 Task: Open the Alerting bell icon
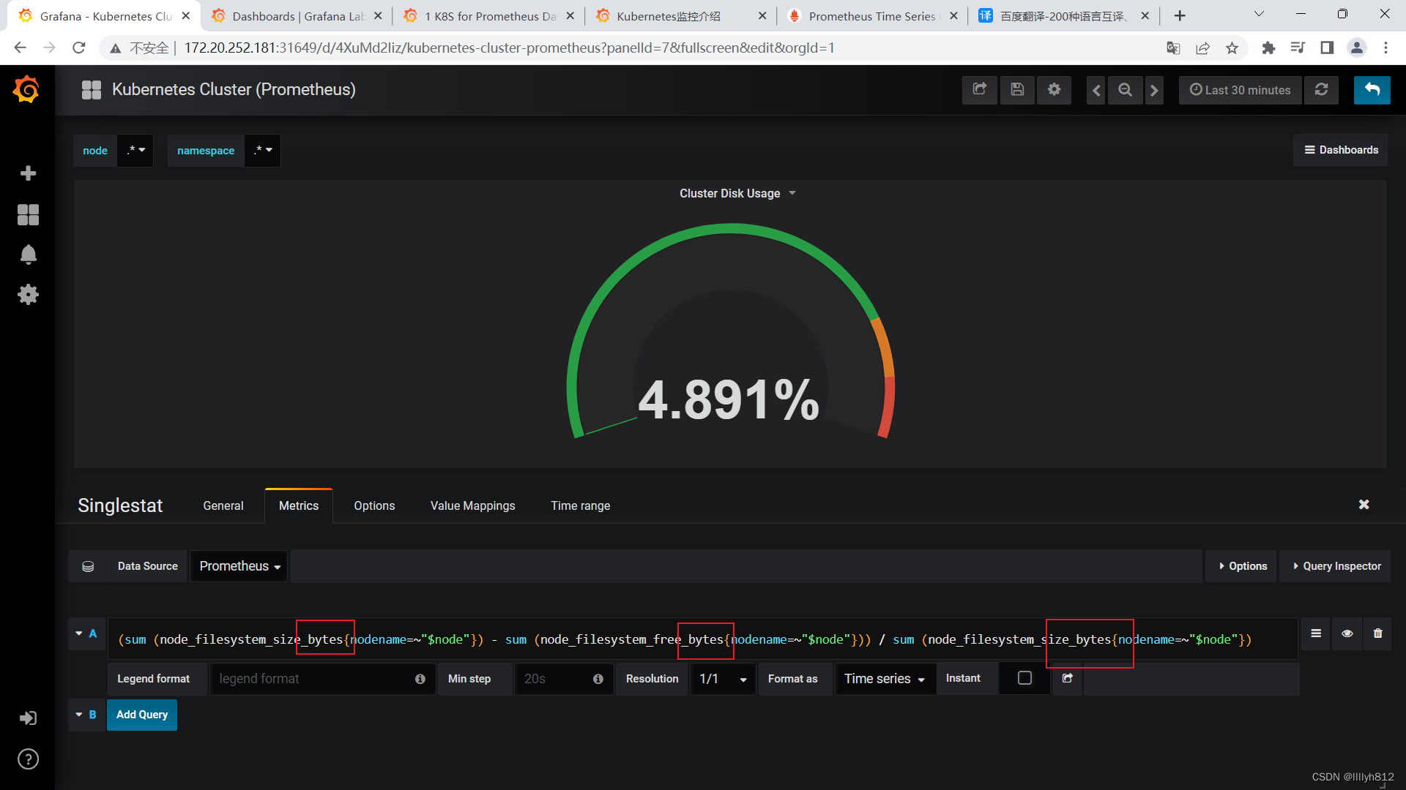28,254
